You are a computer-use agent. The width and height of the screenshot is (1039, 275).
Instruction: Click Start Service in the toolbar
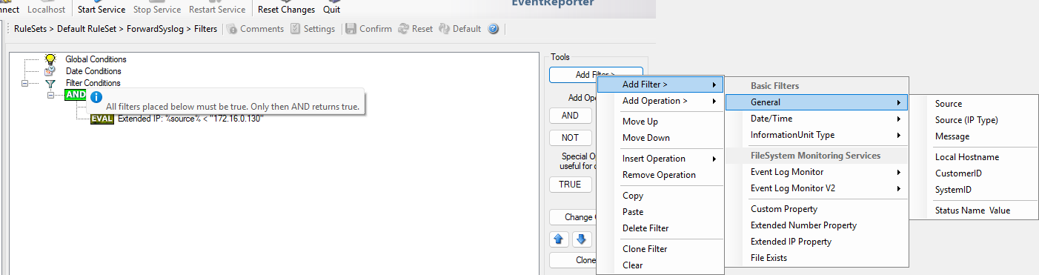coord(102,10)
